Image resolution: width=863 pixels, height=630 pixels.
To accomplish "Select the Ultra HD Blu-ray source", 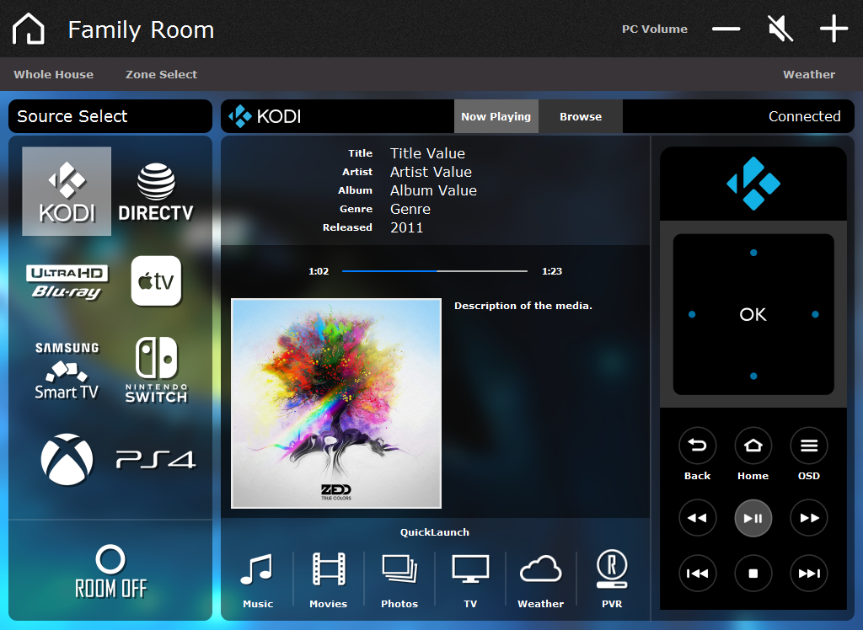I will (x=67, y=281).
